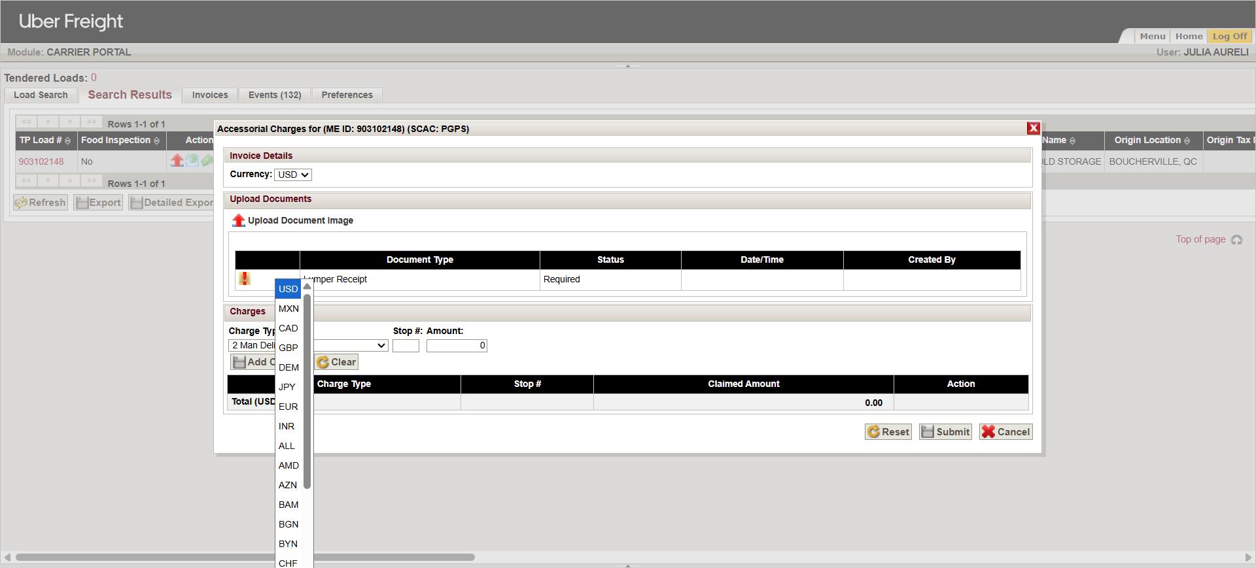This screenshot has height=568, width=1256.
Task: Click horizontal scrollbar right arrow
Action: click(x=1248, y=558)
